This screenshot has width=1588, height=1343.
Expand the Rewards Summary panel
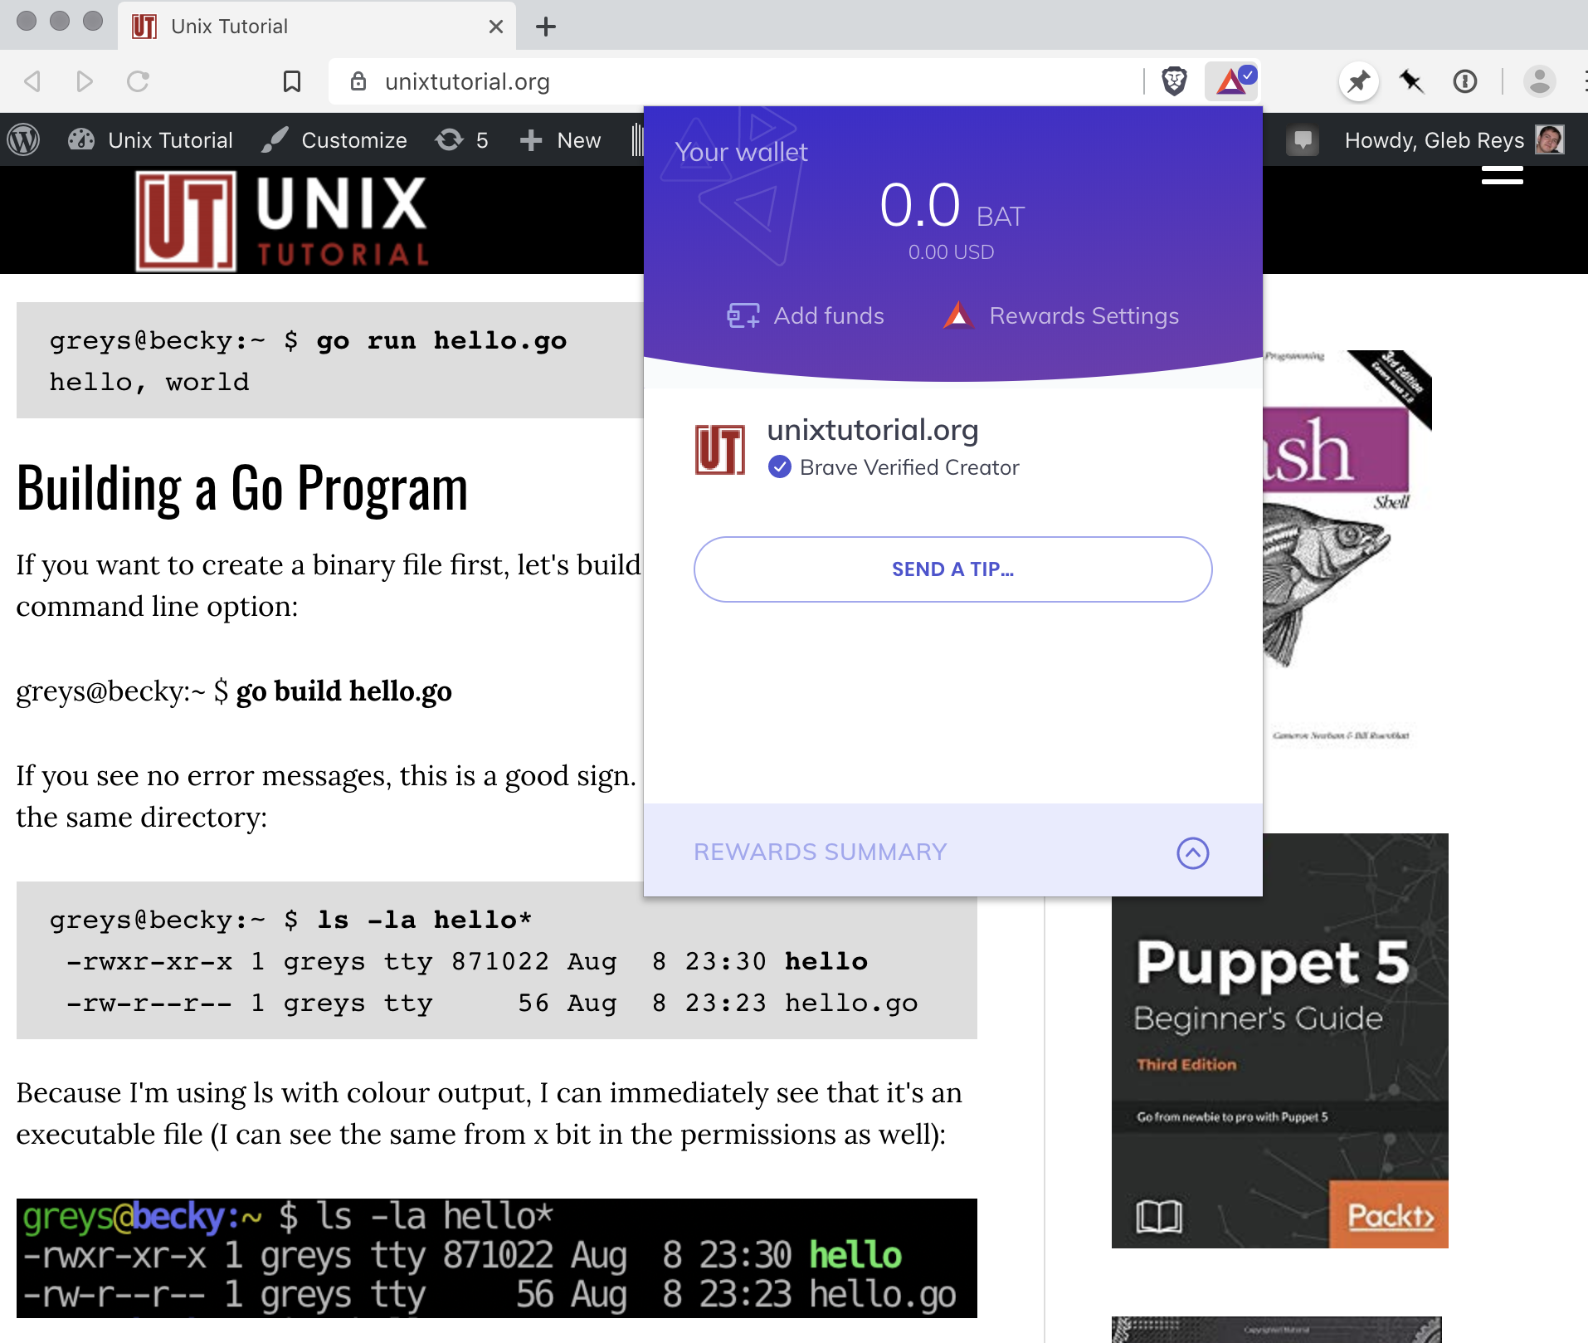click(x=1192, y=852)
